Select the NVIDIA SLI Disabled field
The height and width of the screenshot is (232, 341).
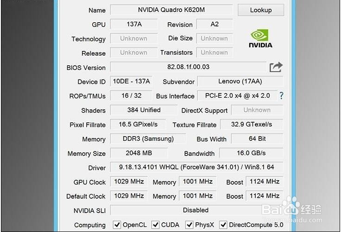point(196,210)
